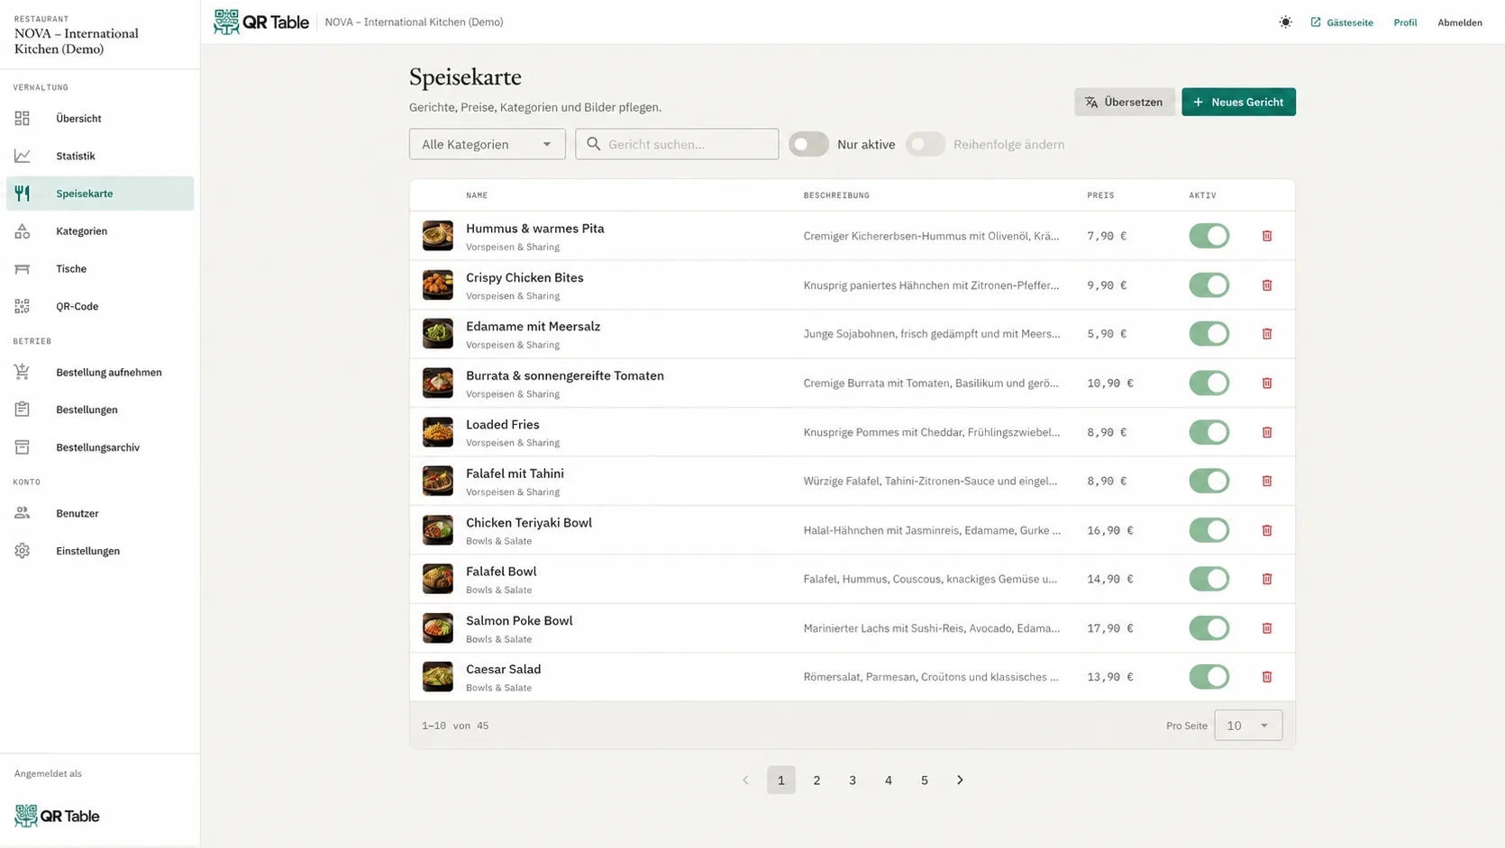Open the QR-Code sidebar entry
1505x848 pixels.
[100, 306]
